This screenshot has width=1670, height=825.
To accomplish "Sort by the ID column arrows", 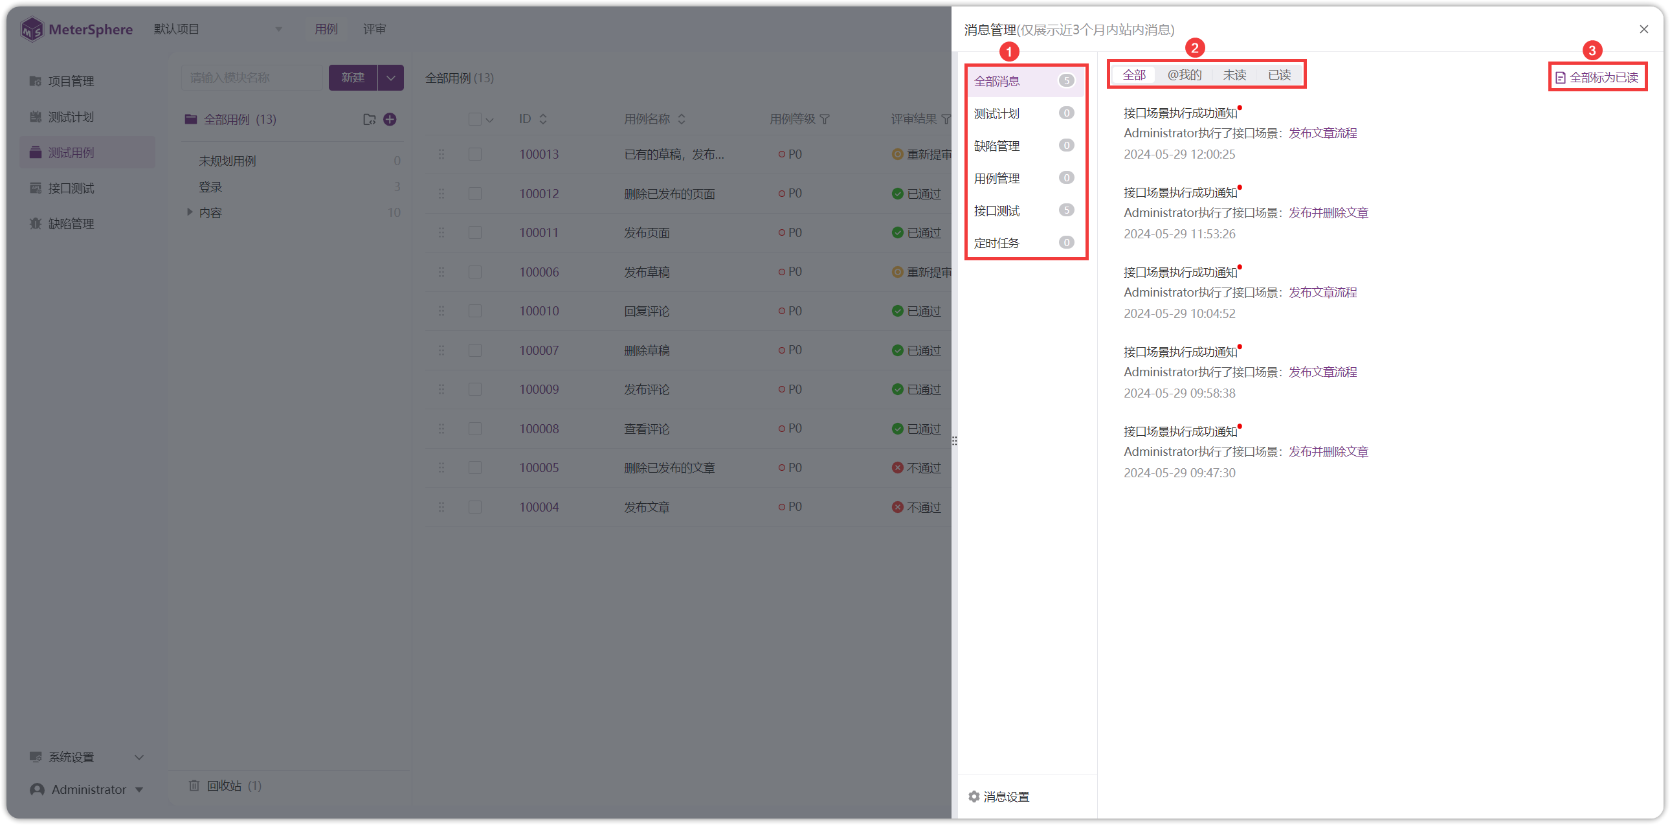I will pyautogui.click(x=543, y=119).
